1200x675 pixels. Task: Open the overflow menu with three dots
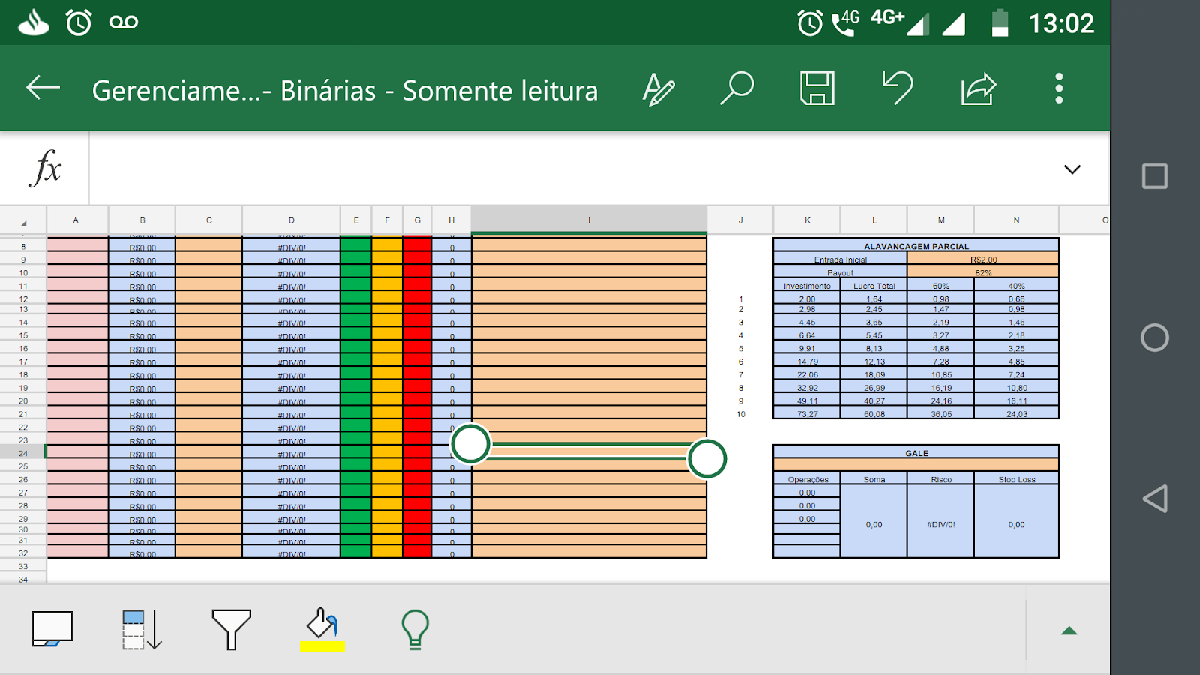pos(1059,88)
